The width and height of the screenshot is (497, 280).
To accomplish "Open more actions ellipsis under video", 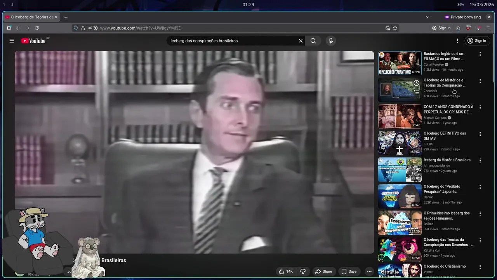I will click(369, 271).
